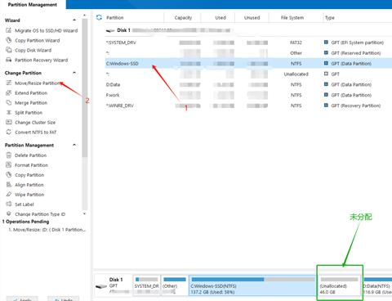Sort by the Used column header
Viewport: 392px width, 301px height.
pyautogui.click(x=220, y=18)
